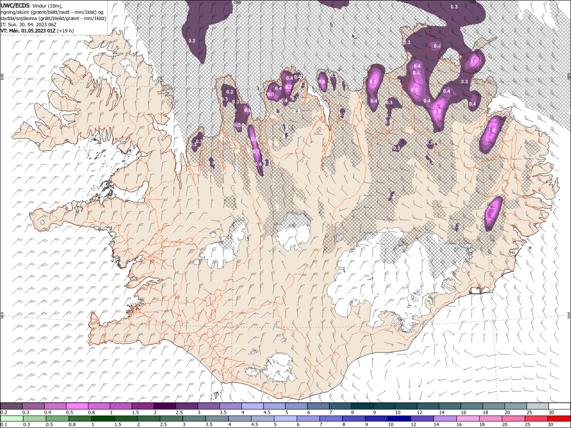Viewport: 571px width, 428px height.
Task: Select the 3.5–4 lavender swatch in top legend
Action: pos(230,406)
